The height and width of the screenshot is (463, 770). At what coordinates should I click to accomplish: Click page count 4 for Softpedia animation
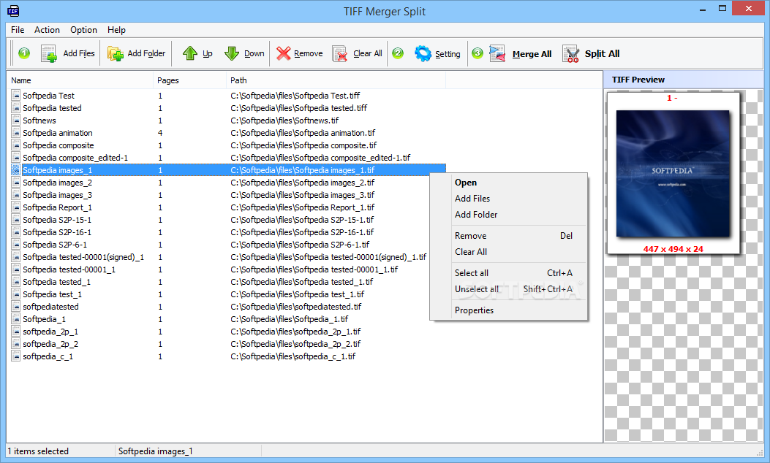coord(160,132)
